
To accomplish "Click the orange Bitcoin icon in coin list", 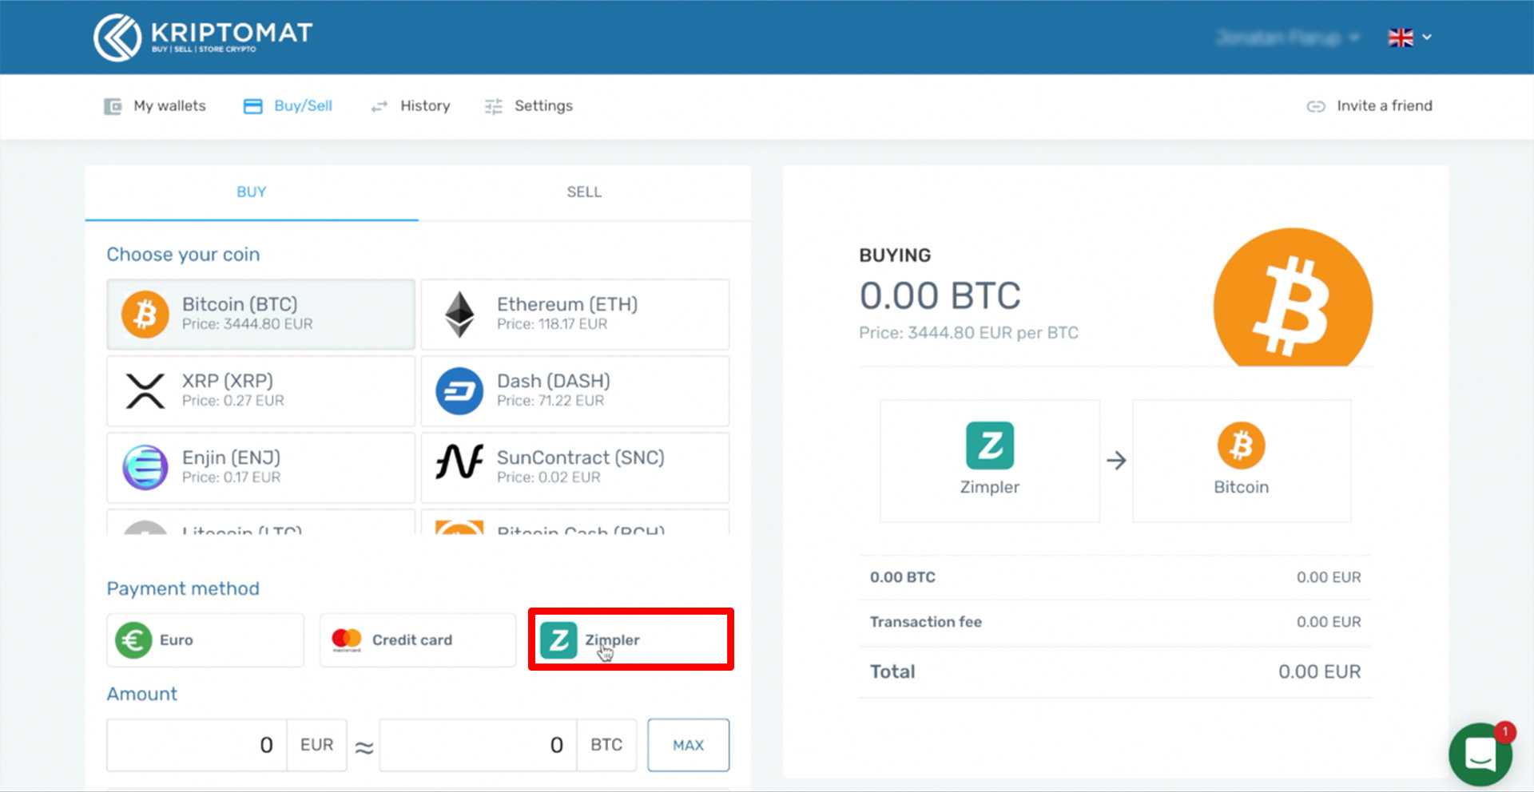I will (x=145, y=314).
